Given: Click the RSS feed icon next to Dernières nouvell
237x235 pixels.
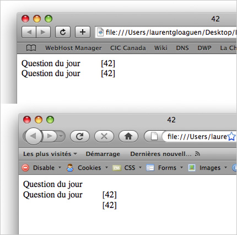Looking at the screenshot, I should pyautogui.click(x=197, y=154).
